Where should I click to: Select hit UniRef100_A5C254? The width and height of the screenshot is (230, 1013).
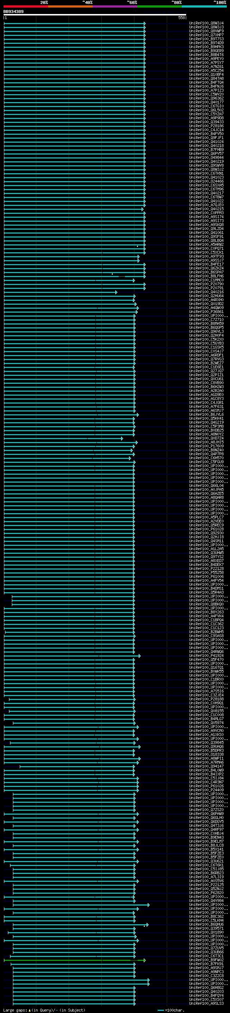coord(206,71)
